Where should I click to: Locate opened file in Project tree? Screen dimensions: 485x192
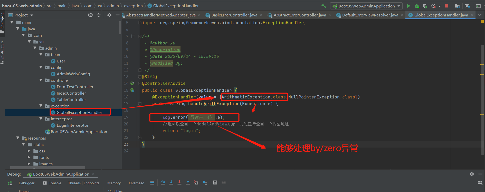click(90, 15)
